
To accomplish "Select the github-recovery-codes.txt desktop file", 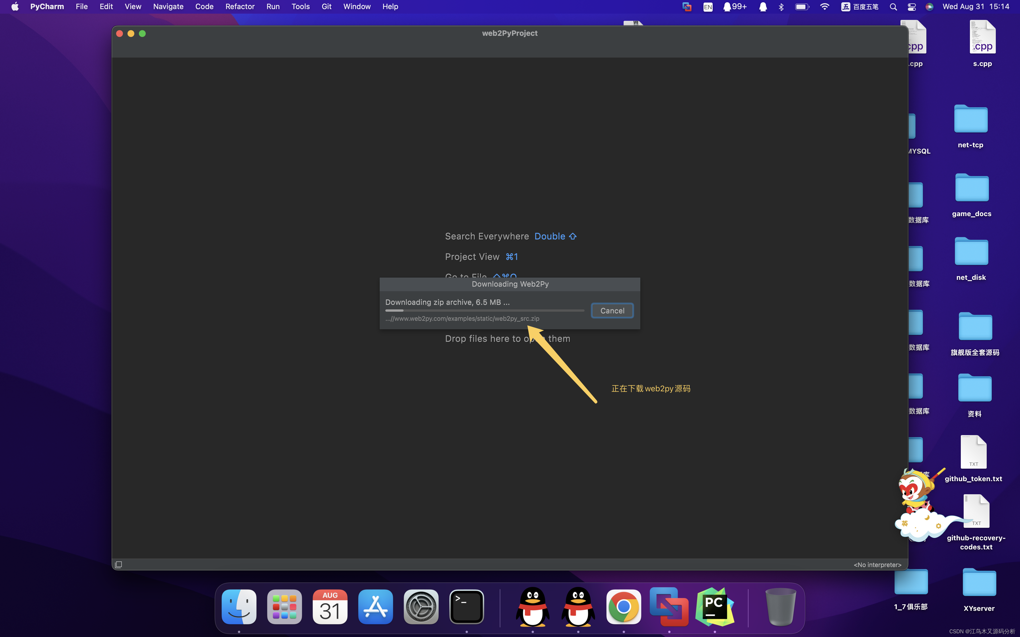I will coord(976,522).
